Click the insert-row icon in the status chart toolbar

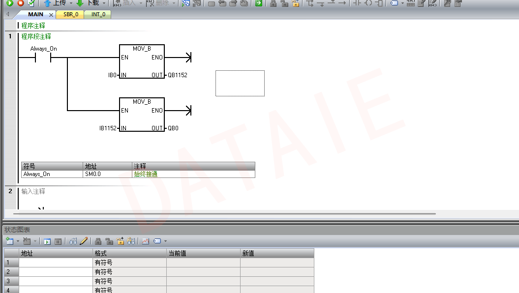coord(10,241)
